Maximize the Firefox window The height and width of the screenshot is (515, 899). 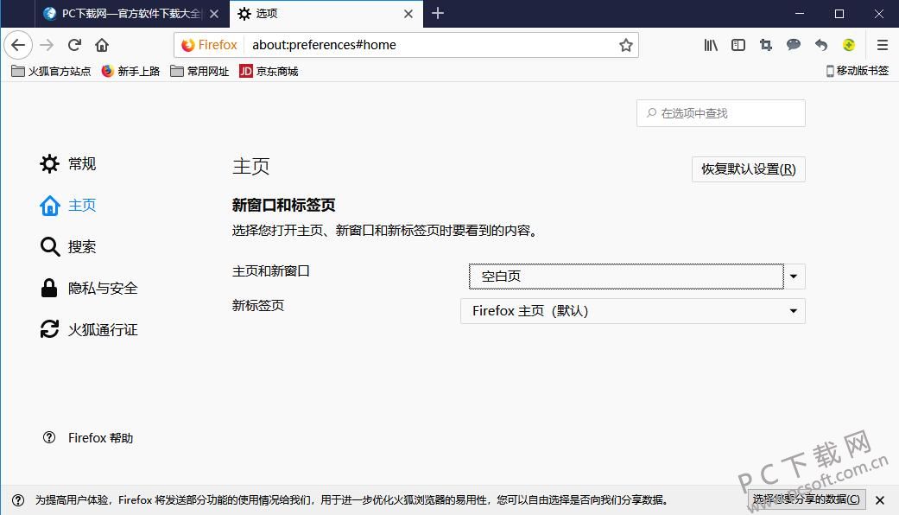click(x=839, y=13)
